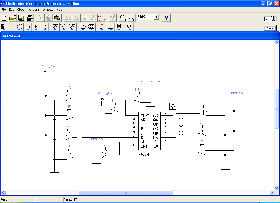The width and height of the screenshot is (280, 203).
Task: Select the 74194 chip component
Action: (x=149, y=131)
